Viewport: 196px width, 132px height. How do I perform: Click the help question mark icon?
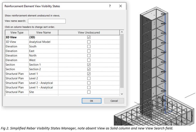click(x=110, y=6)
